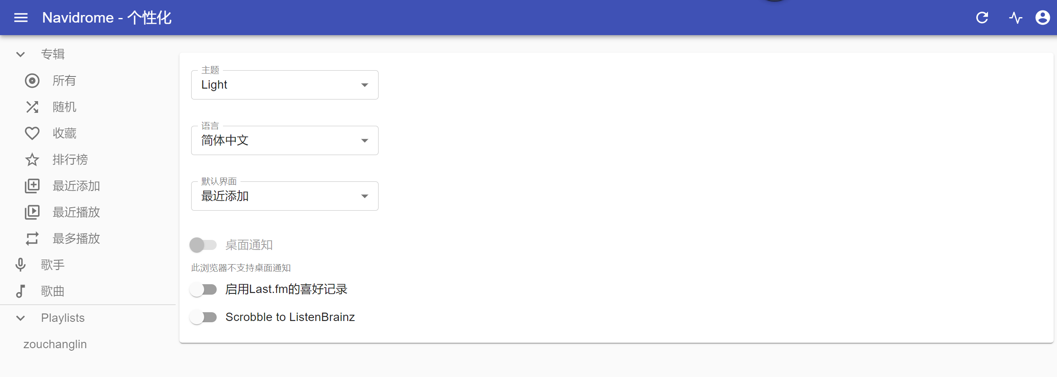
Task: Click the shuffle icon for 随机
Action: tap(32, 107)
